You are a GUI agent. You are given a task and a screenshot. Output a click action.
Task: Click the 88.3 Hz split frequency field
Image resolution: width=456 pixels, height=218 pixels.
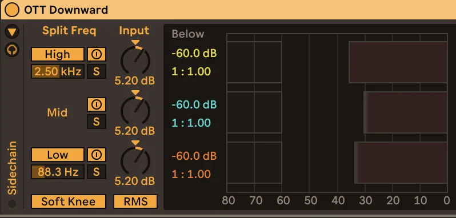click(x=58, y=172)
